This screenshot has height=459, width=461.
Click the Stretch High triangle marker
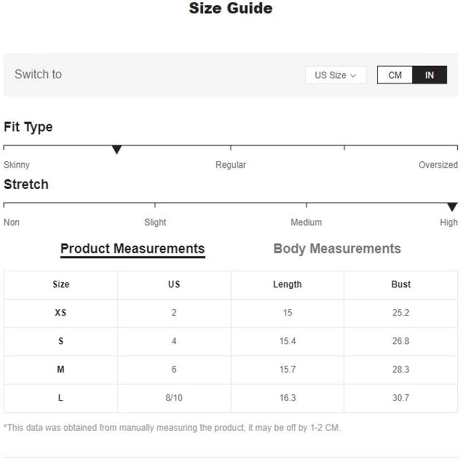click(452, 207)
